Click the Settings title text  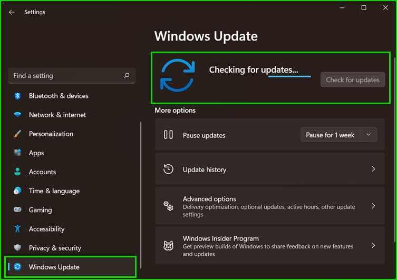coord(35,12)
